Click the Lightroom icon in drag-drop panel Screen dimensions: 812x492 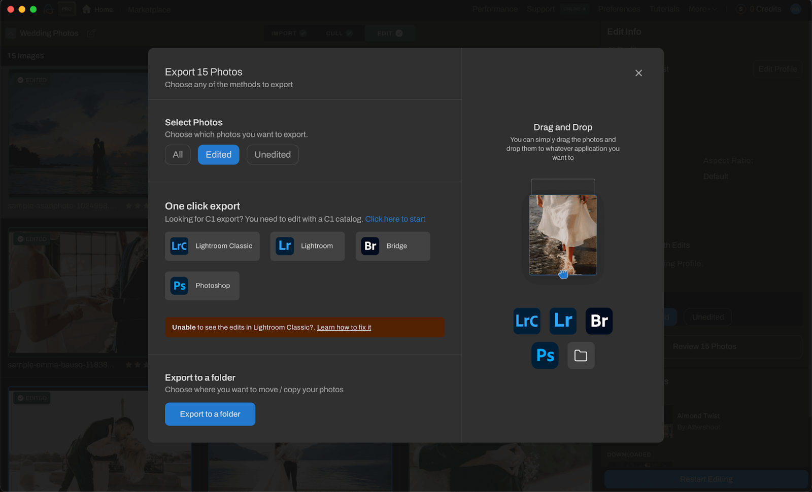coord(563,321)
